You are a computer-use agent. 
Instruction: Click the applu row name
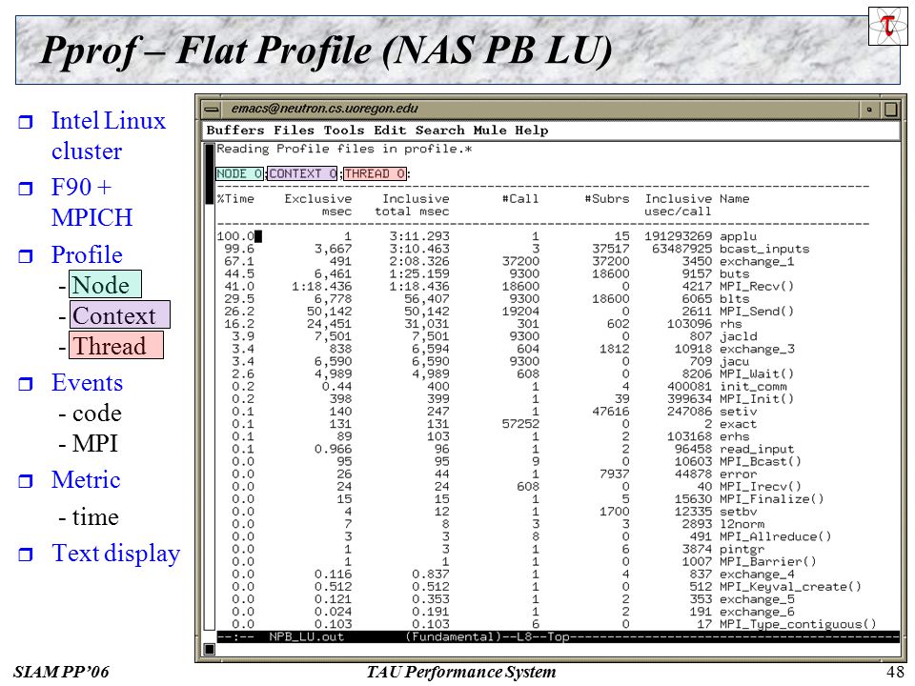click(738, 236)
